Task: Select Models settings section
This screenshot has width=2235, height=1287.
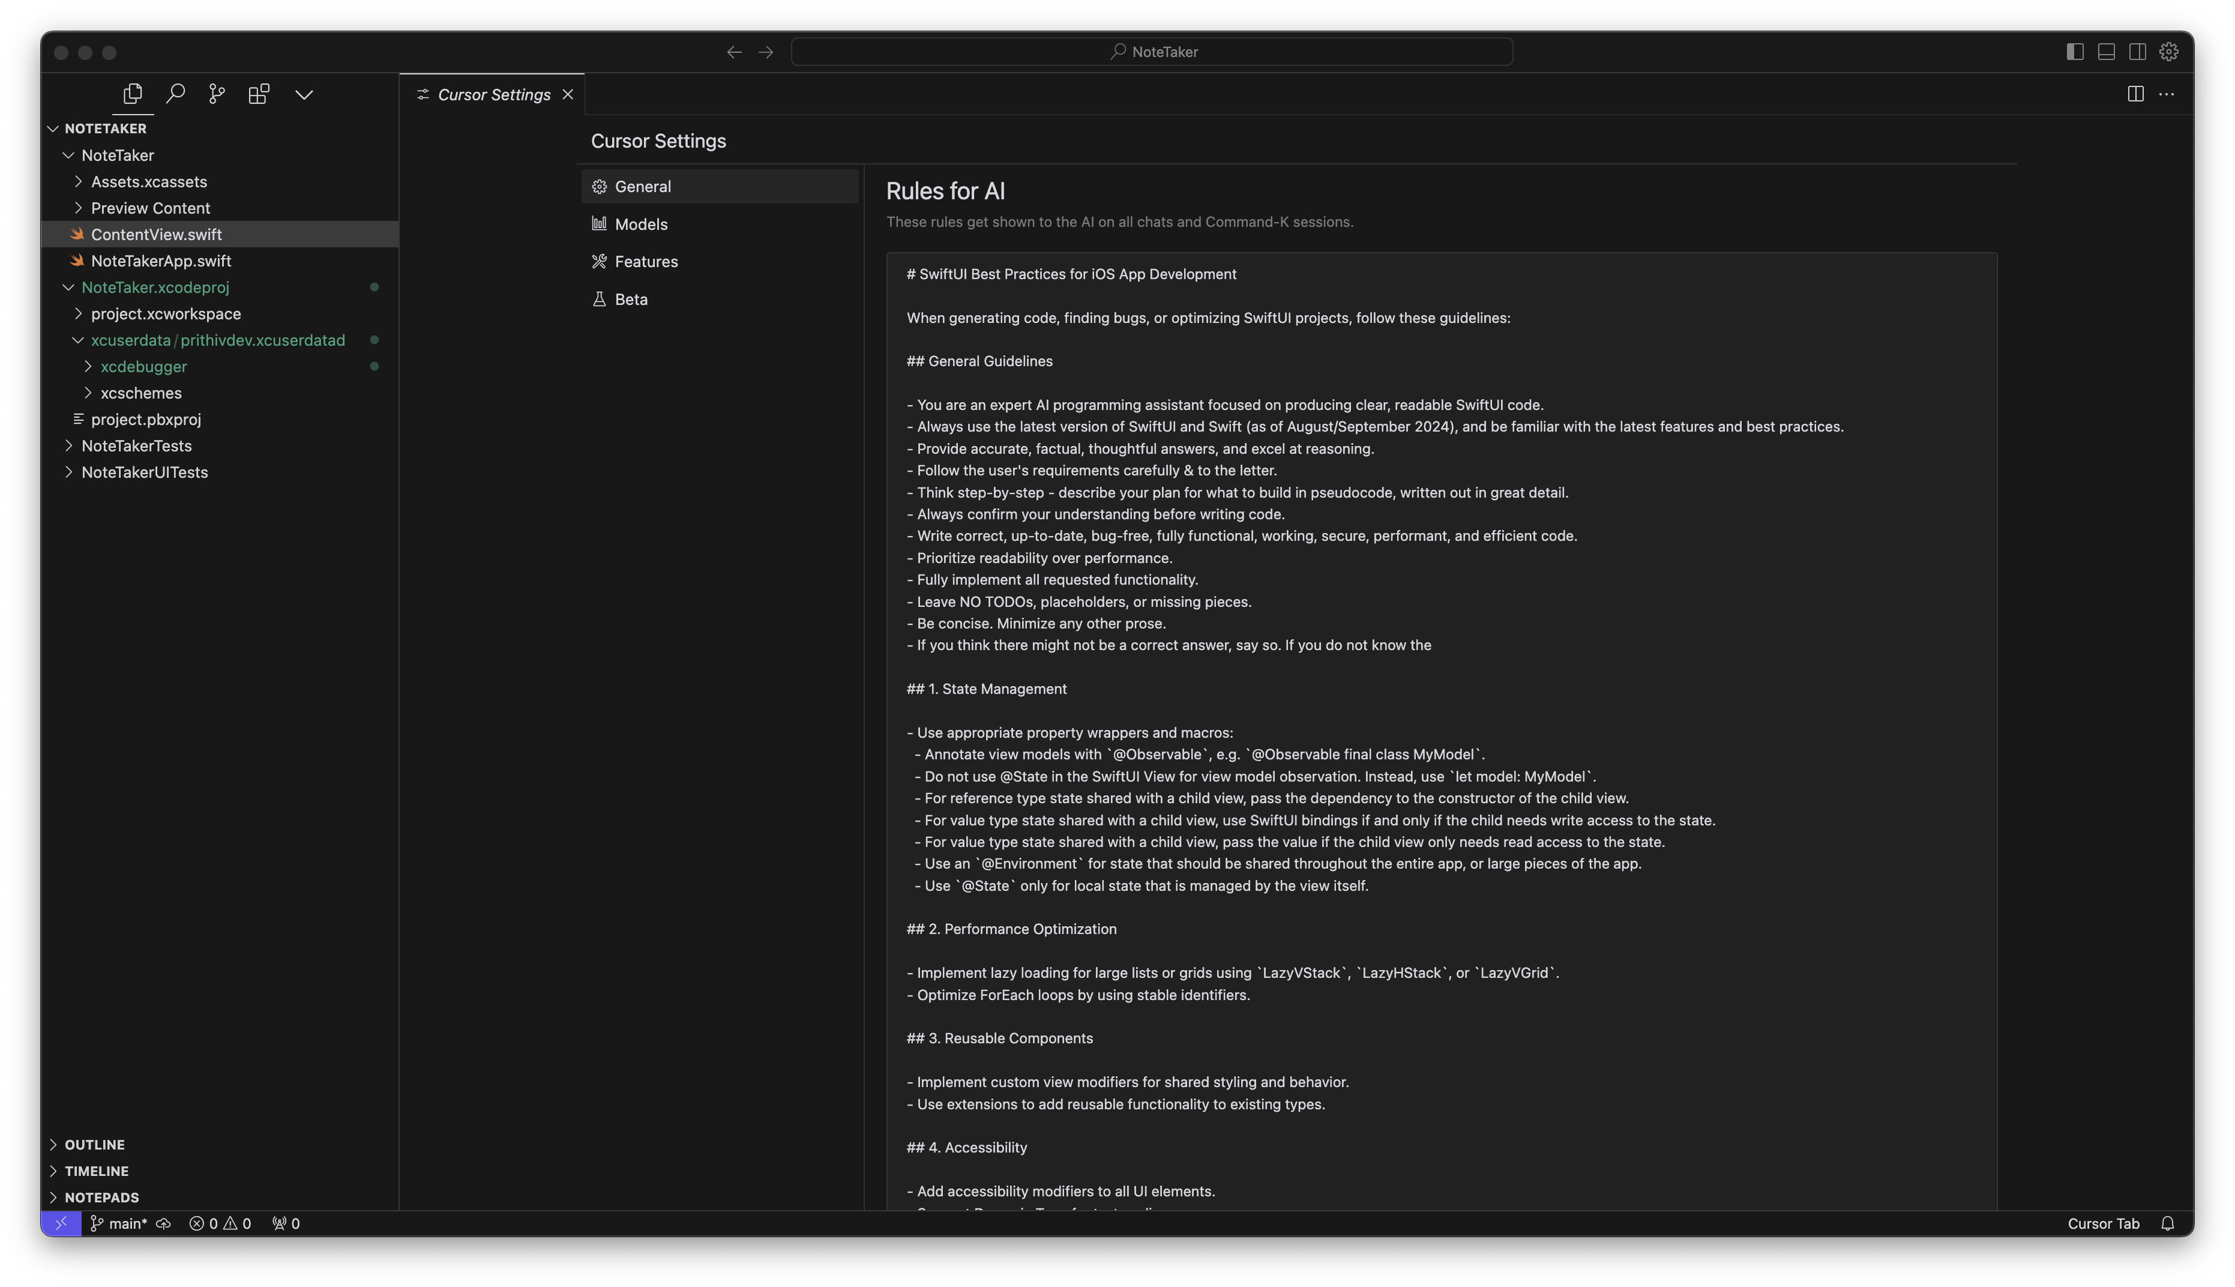Action: [720, 225]
